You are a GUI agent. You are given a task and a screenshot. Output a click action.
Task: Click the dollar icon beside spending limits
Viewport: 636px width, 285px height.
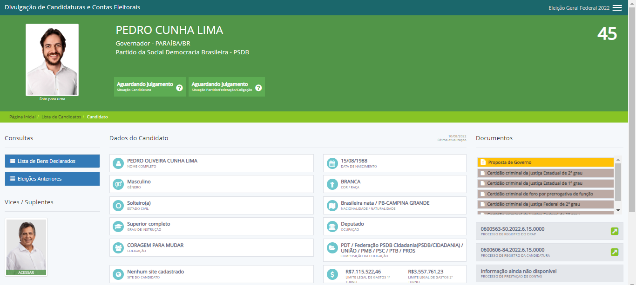332,274
